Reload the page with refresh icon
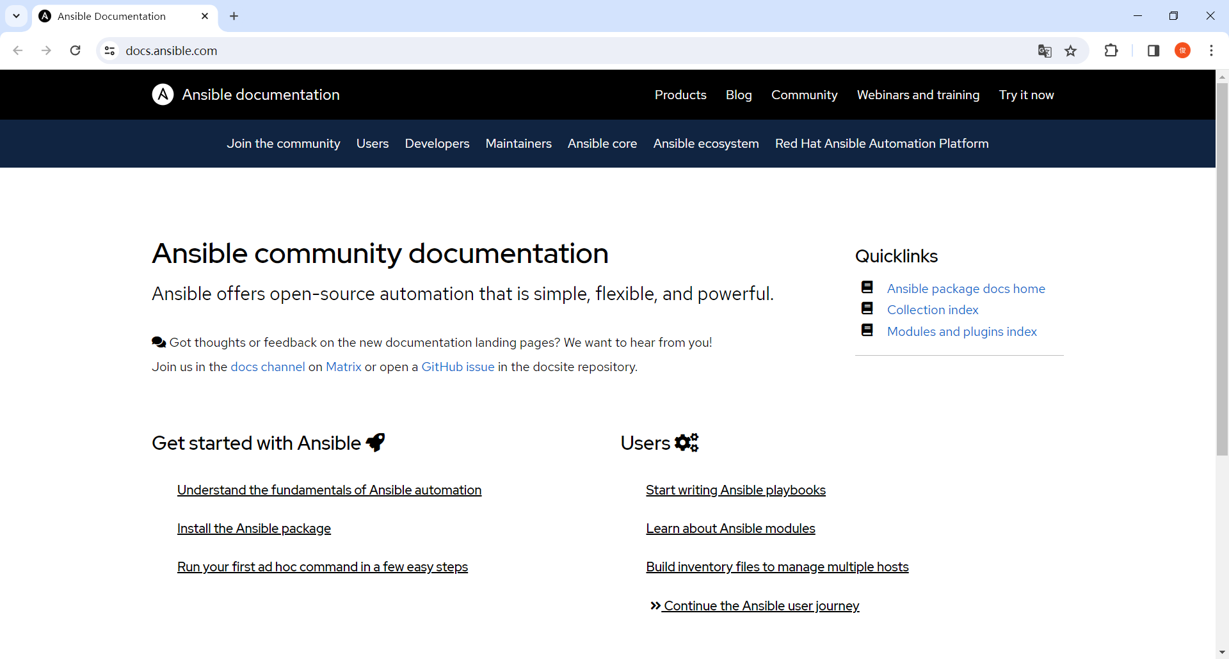 (75, 51)
